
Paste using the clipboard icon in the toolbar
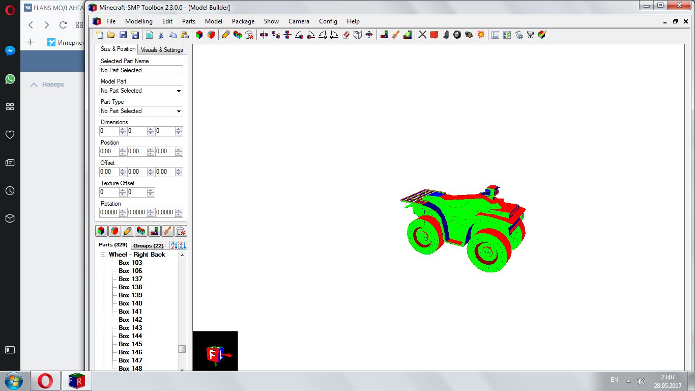[x=184, y=35]
